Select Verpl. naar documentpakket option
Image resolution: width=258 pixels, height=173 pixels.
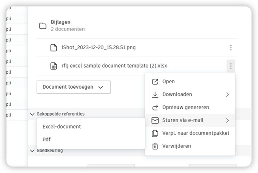(196, 133)
